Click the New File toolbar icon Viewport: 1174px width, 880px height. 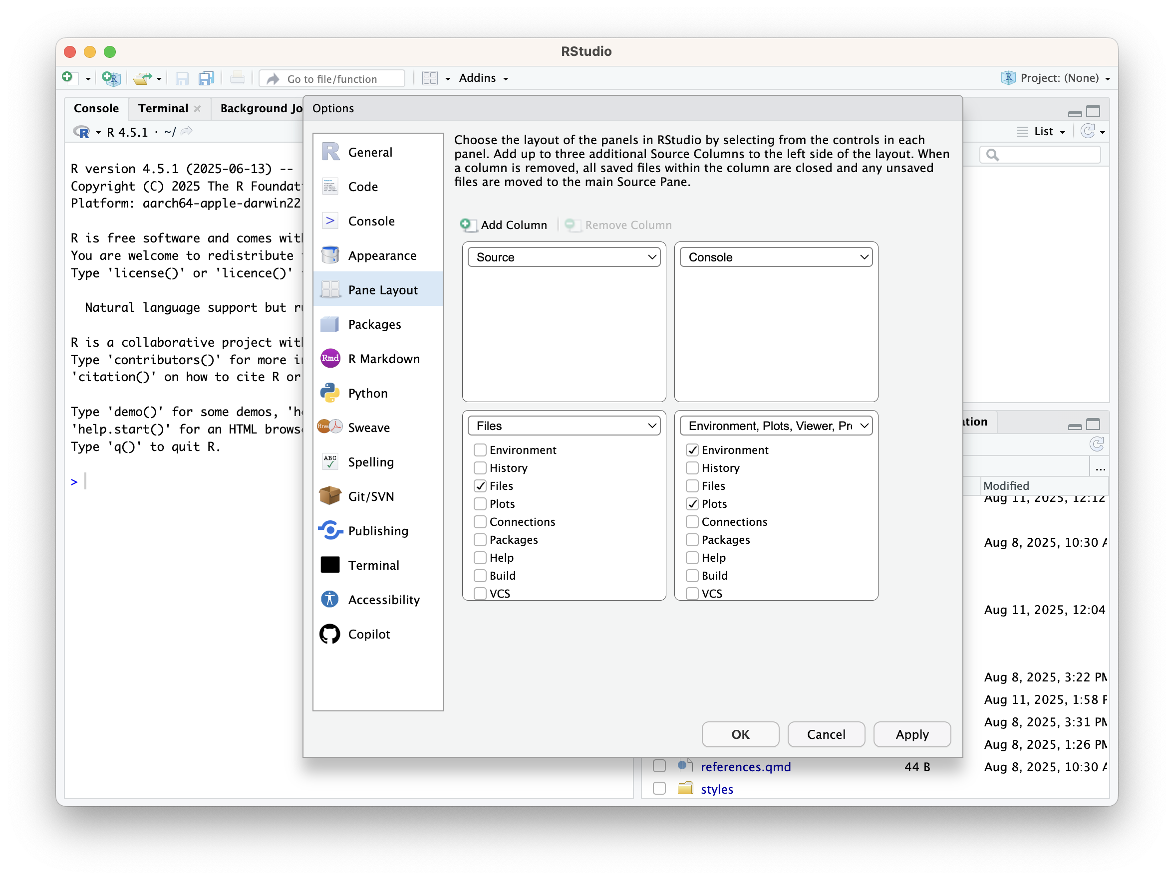tap(69, 78)
